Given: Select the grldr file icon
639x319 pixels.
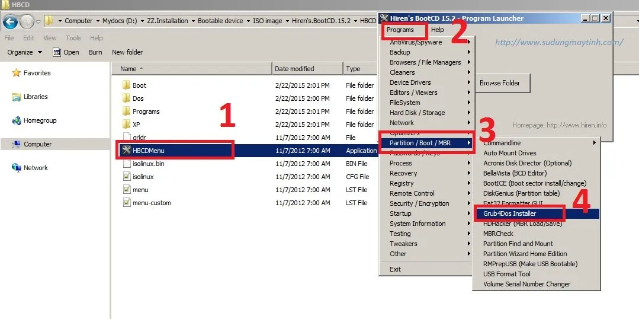Looking at the screenshot, I should click(126, 138).
